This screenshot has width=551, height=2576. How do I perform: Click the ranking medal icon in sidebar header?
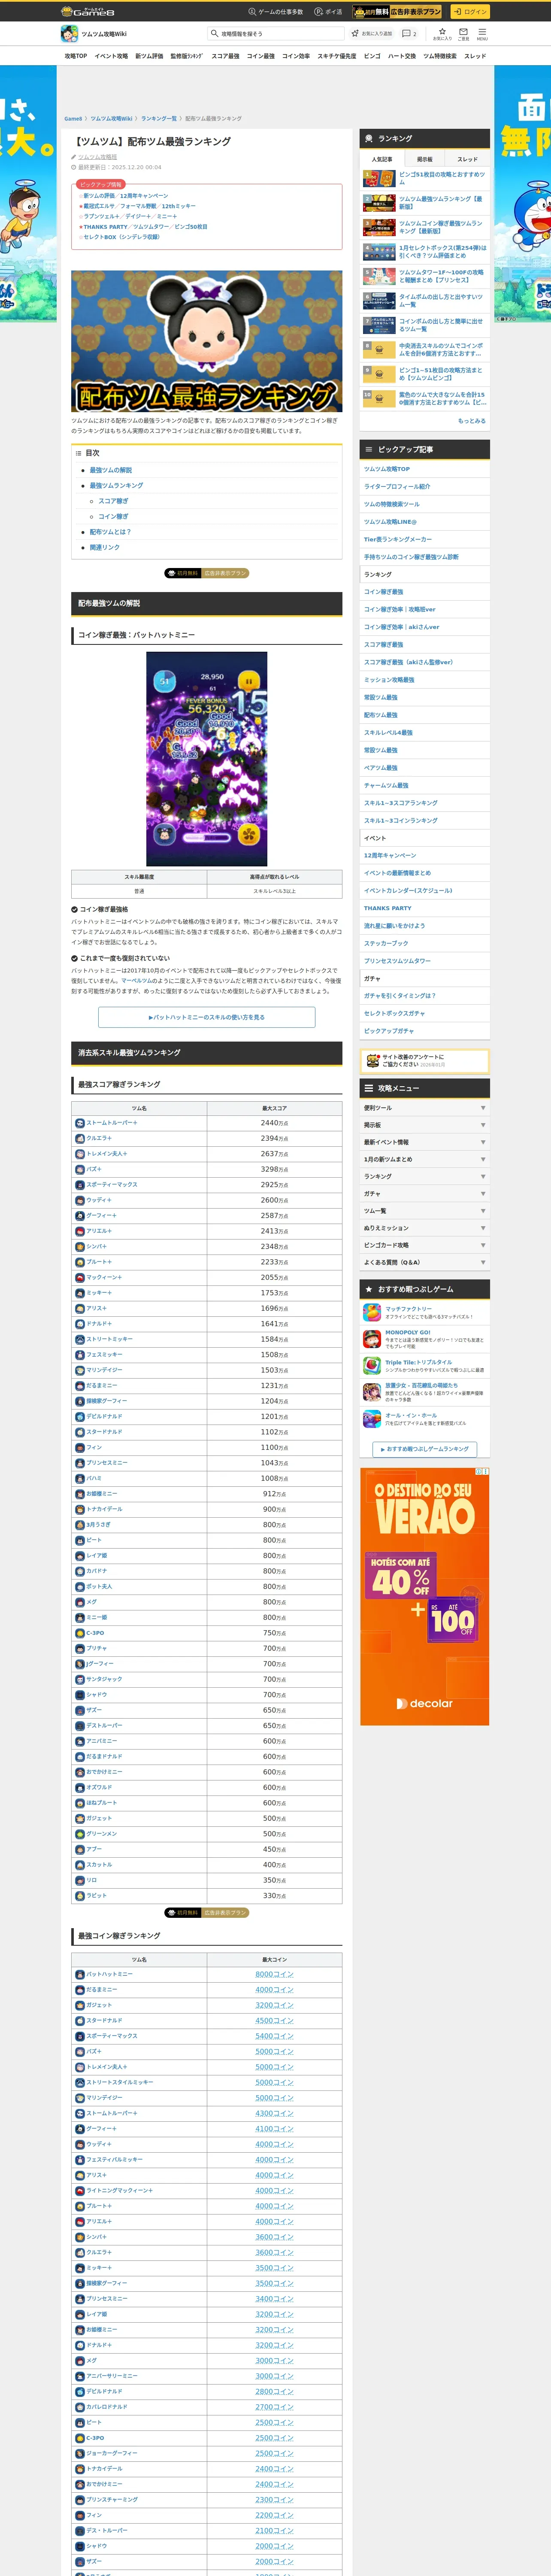point(369,138)
